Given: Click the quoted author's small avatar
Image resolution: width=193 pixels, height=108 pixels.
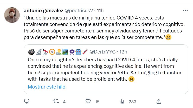Looking at the screenshot, I should (x=31, y=52).
